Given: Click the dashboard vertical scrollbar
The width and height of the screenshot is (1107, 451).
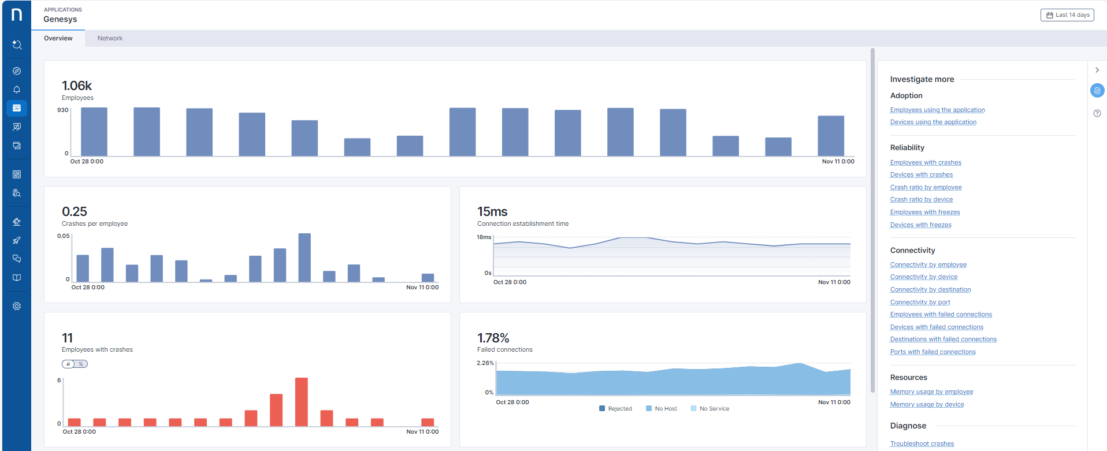Looking at the screenshot, I should (872, 219).
